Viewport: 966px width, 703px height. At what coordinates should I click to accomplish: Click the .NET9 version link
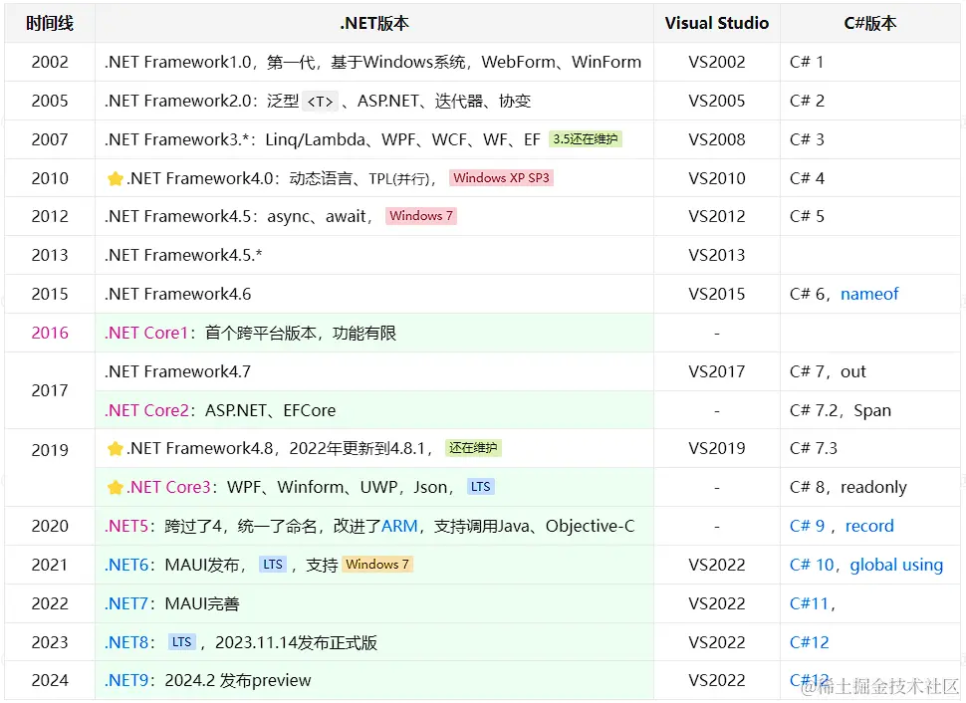[126, 681]
